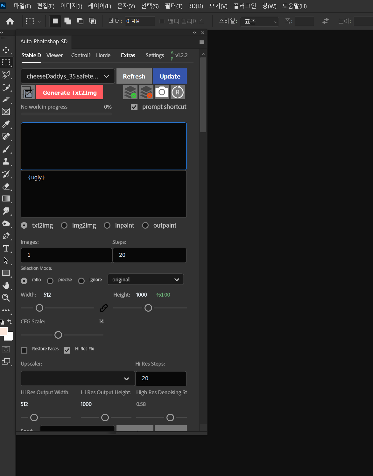This screenshot has height=476, width=373.
Task: Select the Smudge tool
Action: point(6,211)
